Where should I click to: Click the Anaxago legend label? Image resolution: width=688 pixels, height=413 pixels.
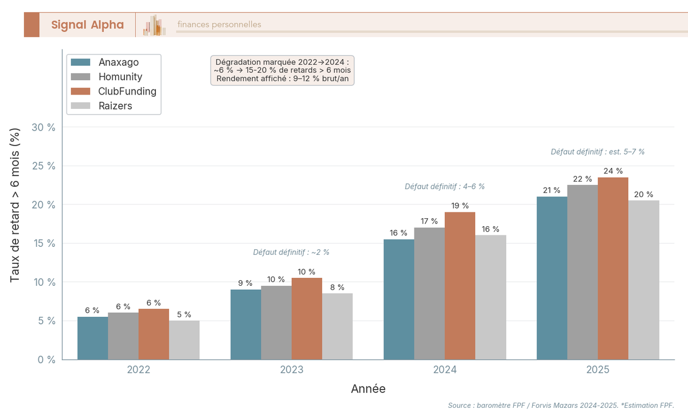pyautogui.click(x=119, y=62)
